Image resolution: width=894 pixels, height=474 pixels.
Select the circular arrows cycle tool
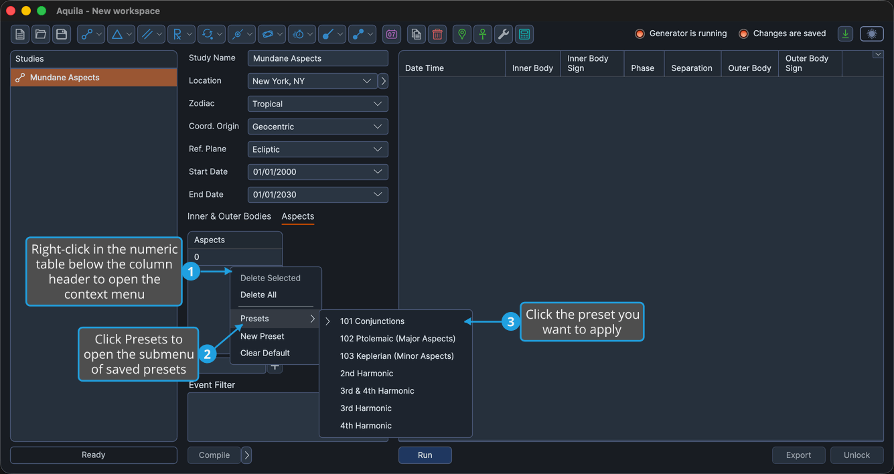pos(212,34)
